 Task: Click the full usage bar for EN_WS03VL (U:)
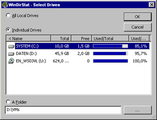[110, 61]
